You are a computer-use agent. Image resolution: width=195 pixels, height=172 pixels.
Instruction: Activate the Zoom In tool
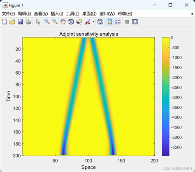coord(47,22)
